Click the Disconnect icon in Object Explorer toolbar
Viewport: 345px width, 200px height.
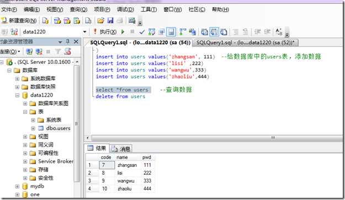[39, 52]
